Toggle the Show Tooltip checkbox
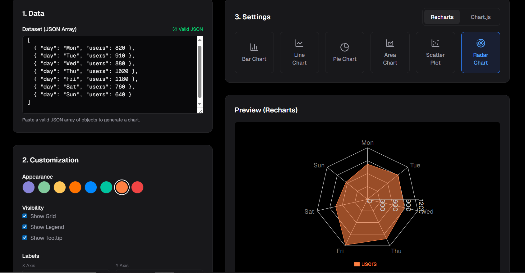 pos(25,238)
